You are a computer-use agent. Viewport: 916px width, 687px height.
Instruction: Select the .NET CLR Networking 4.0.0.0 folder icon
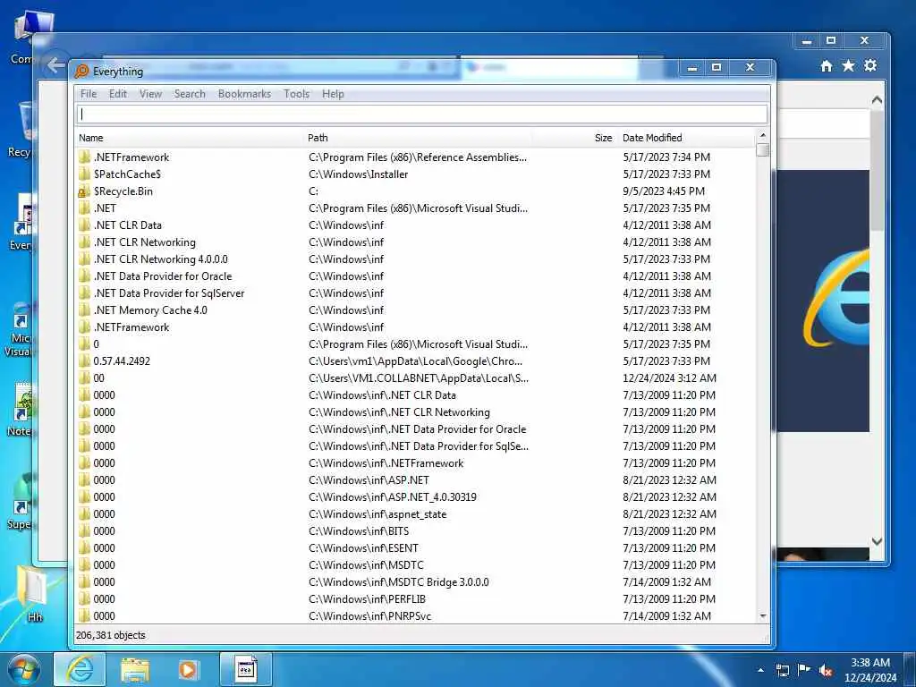tap(84, 259)
